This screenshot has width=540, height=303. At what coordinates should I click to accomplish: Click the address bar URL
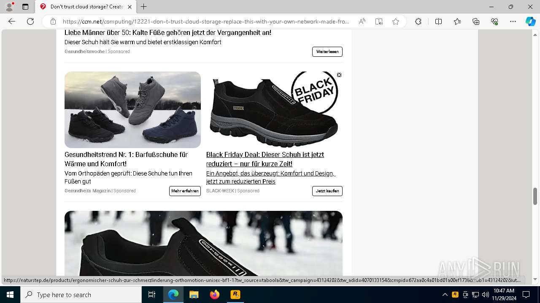click(x=206, y=21)
